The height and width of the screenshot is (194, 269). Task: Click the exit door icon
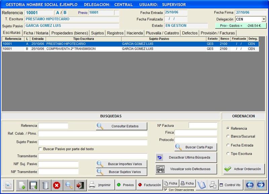click(x=80, y=185)
